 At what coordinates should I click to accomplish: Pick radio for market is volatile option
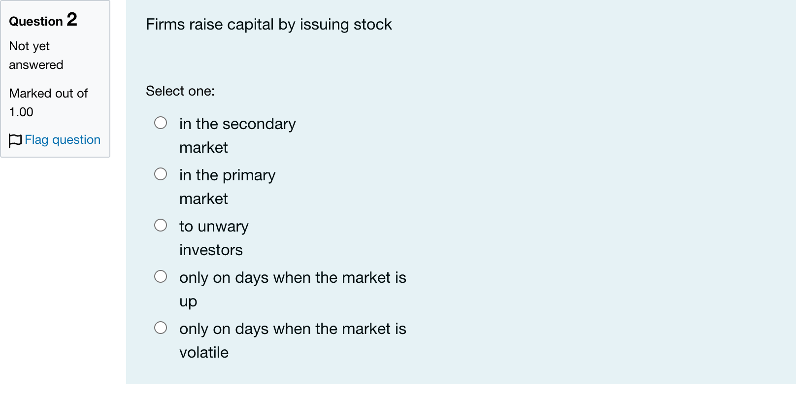point(161,328)
